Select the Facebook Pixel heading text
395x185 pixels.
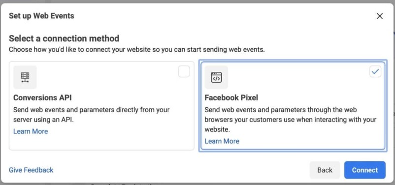point(231,97)
